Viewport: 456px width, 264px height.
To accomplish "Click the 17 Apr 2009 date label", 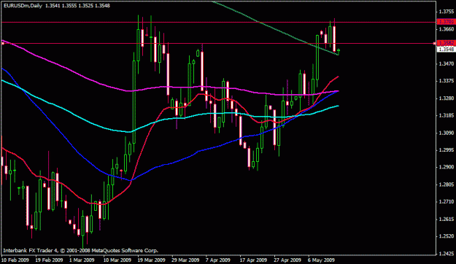I will (253, 260).
